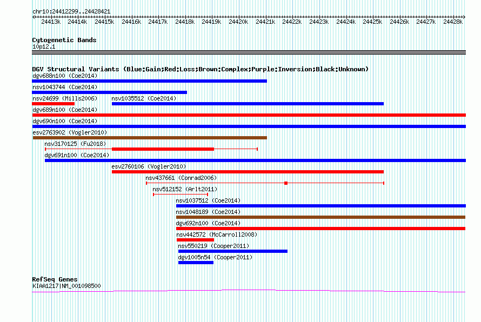Click the esv2760106 (Vogler2010) red loss bar

(248, 172)
